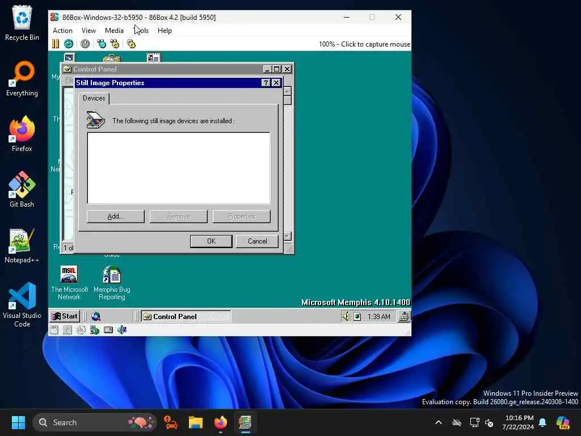Open the Tools menu in 86Box

[141, 31]
